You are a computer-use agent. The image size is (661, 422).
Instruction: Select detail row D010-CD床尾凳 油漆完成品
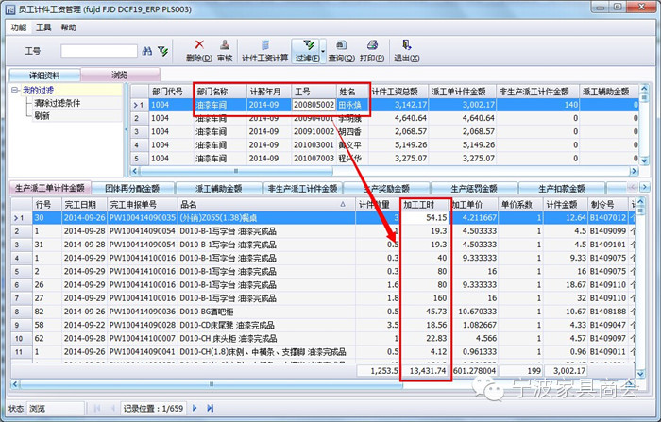click(323, 325)
